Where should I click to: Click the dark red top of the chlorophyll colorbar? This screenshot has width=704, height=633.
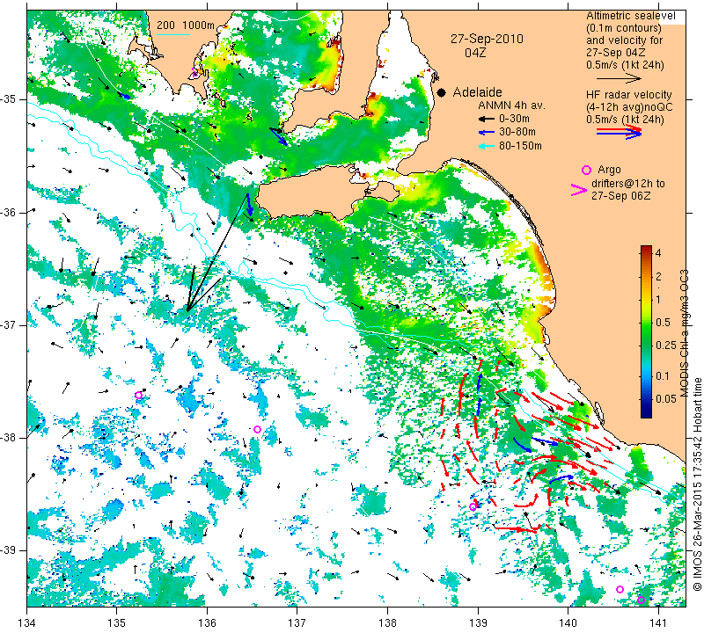pyautogui.click(x=646, y=250)
